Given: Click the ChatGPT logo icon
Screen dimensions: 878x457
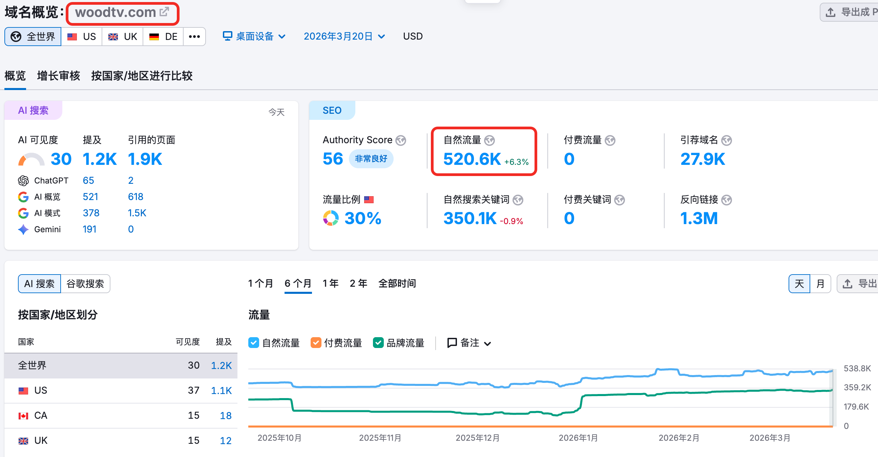Looking at the screenshot, I should point(23,180).
